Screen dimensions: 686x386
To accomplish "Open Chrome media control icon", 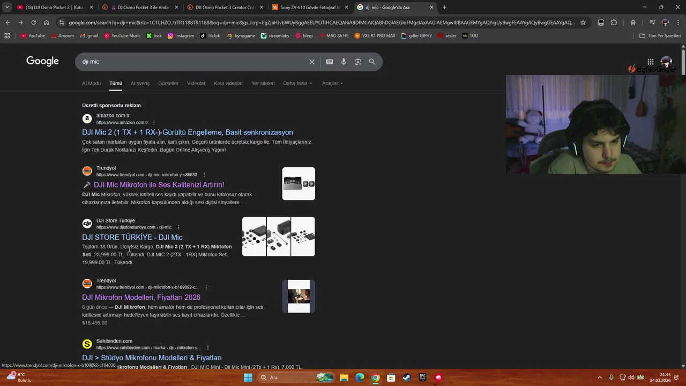I will point(652,23).
